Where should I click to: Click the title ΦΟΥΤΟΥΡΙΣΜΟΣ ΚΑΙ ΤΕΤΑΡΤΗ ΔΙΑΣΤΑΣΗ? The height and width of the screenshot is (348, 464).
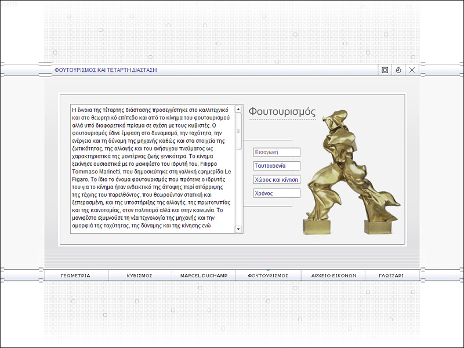click(106, 70)
